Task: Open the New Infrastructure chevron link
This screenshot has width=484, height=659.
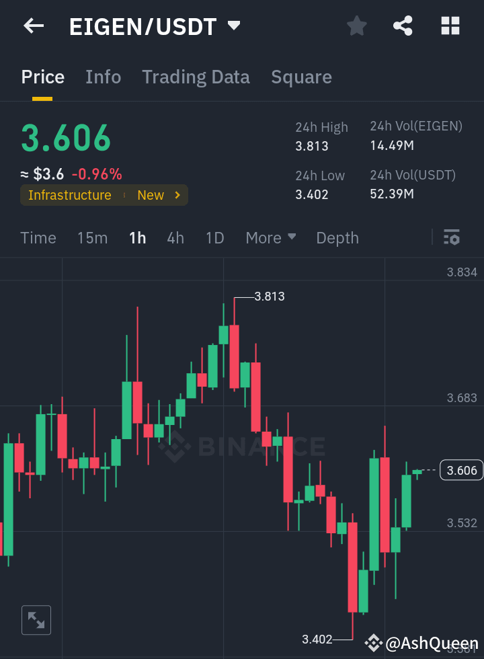Action: (x=177, y=195)
